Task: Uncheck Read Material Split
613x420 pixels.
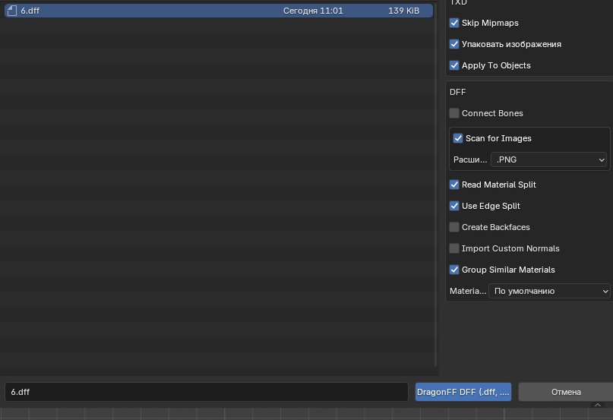Action: (454, 185)
